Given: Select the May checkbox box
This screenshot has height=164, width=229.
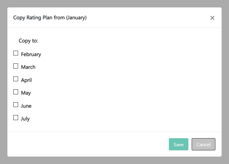Looking at the screenshot, I should coord(16,92).
